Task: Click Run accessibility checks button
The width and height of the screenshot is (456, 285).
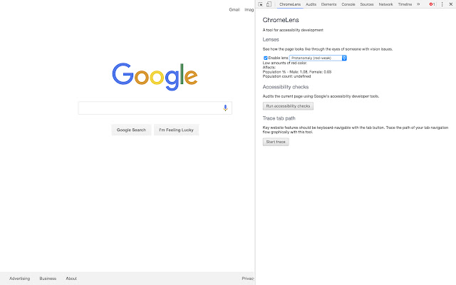Action: pos(288,106)
